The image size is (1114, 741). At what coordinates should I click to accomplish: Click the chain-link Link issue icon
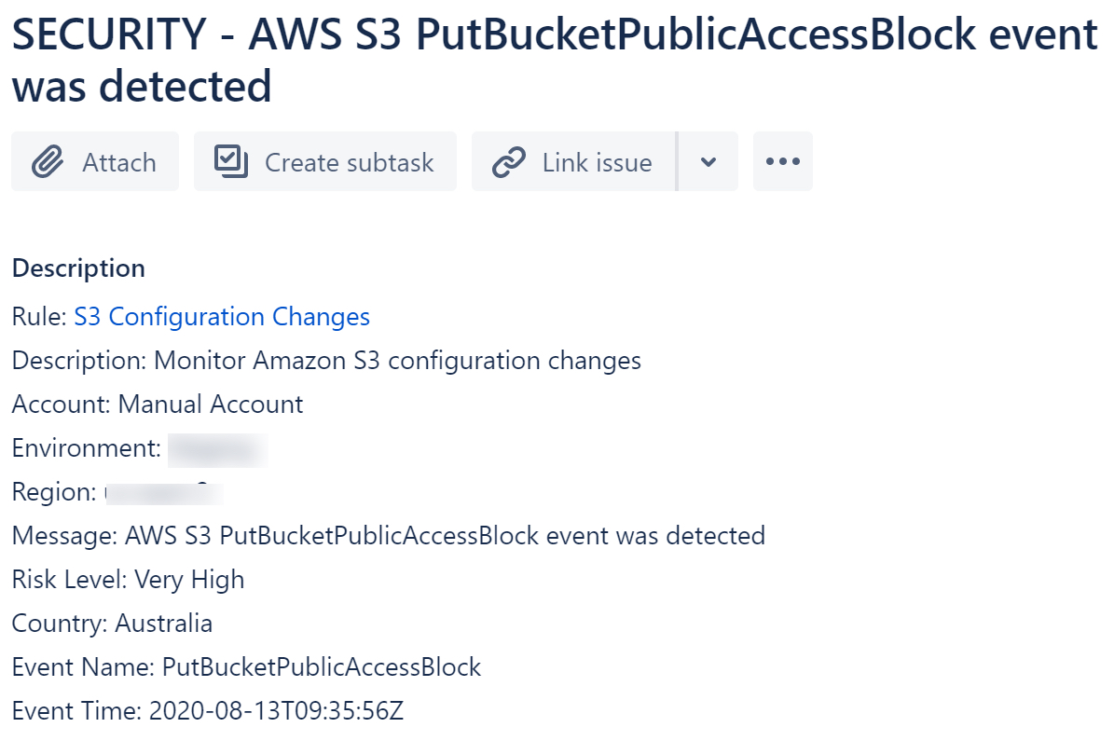[508, 161]
